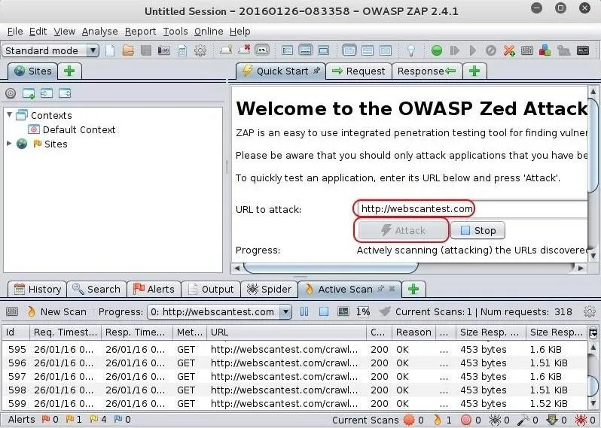Open the Standard mode dropdown
This screenshot has width=601, height=428.
tap(50, 50)
